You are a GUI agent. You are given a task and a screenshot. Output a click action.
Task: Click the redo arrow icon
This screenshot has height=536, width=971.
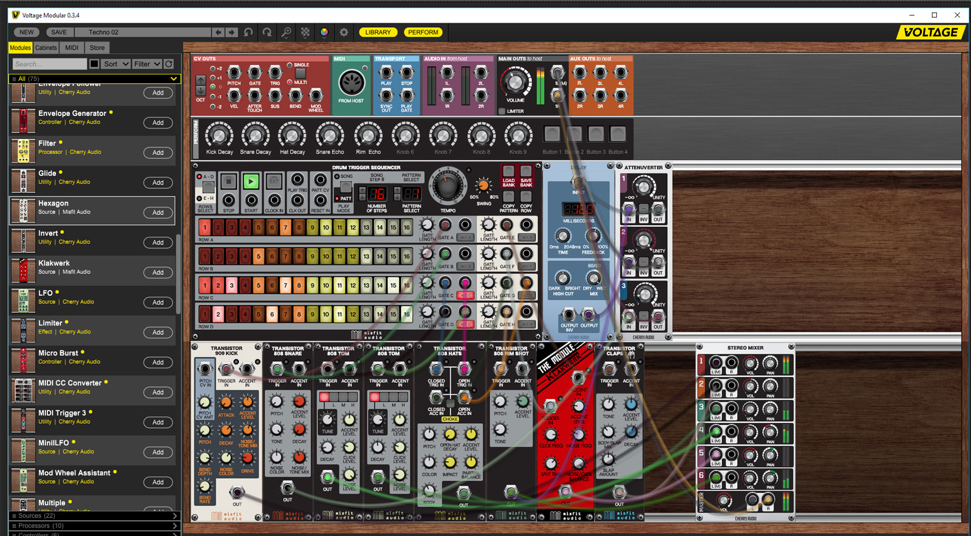[x=267, y=32]
